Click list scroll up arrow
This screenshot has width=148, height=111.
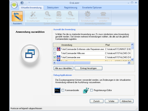(x=132, y=44)
